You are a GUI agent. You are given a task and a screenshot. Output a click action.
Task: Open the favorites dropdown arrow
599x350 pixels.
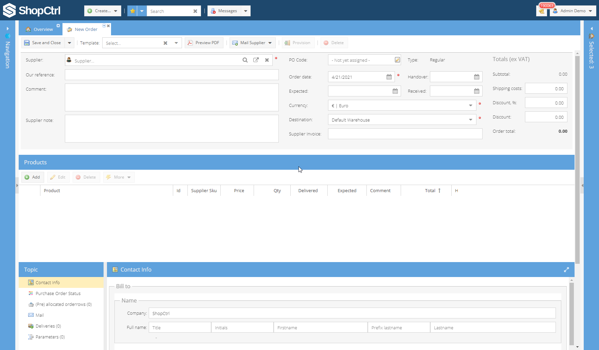tap(142, 11)
